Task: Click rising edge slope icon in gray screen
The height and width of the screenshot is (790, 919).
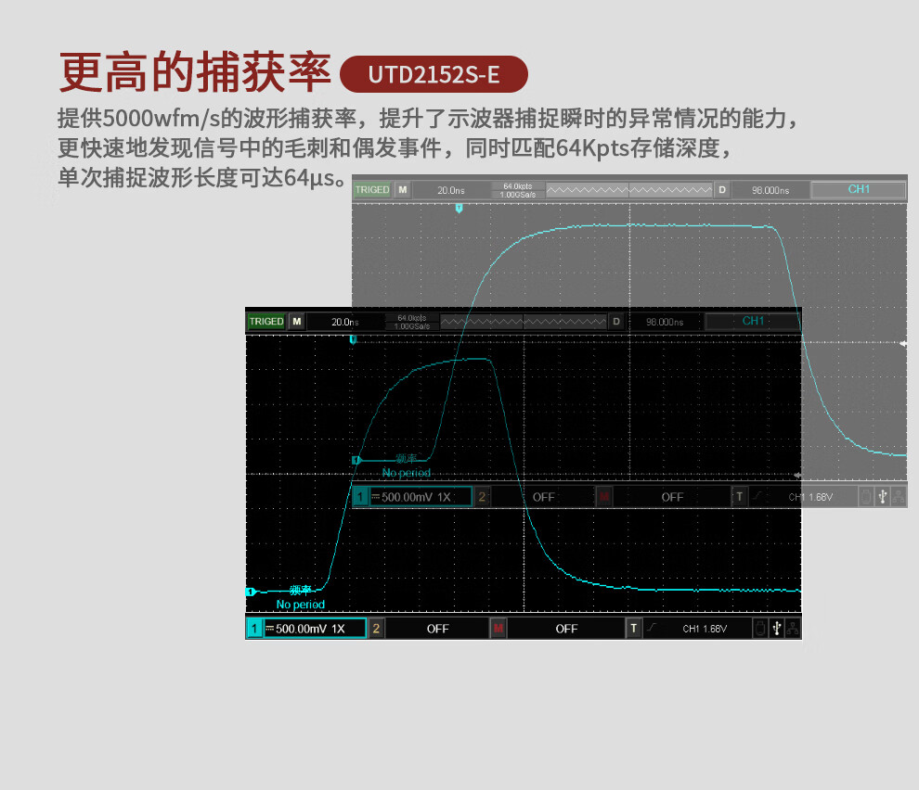Action: click(757, 497)
